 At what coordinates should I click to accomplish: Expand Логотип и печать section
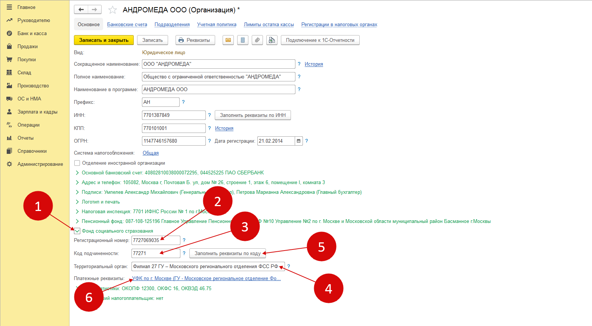click(77, 202)
